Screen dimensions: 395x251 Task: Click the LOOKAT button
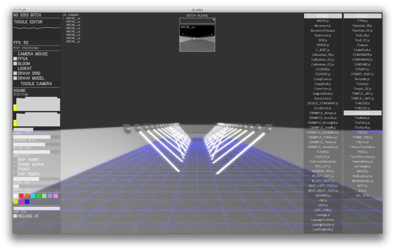pyautogui.click(x=25, y=68)
